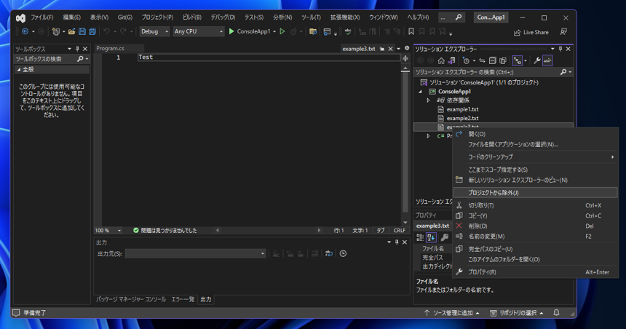Toggle the Preview Selected Items icon in Solution Explorer
The height and width of the screenshot is (329, 626).
click(547, 60)
